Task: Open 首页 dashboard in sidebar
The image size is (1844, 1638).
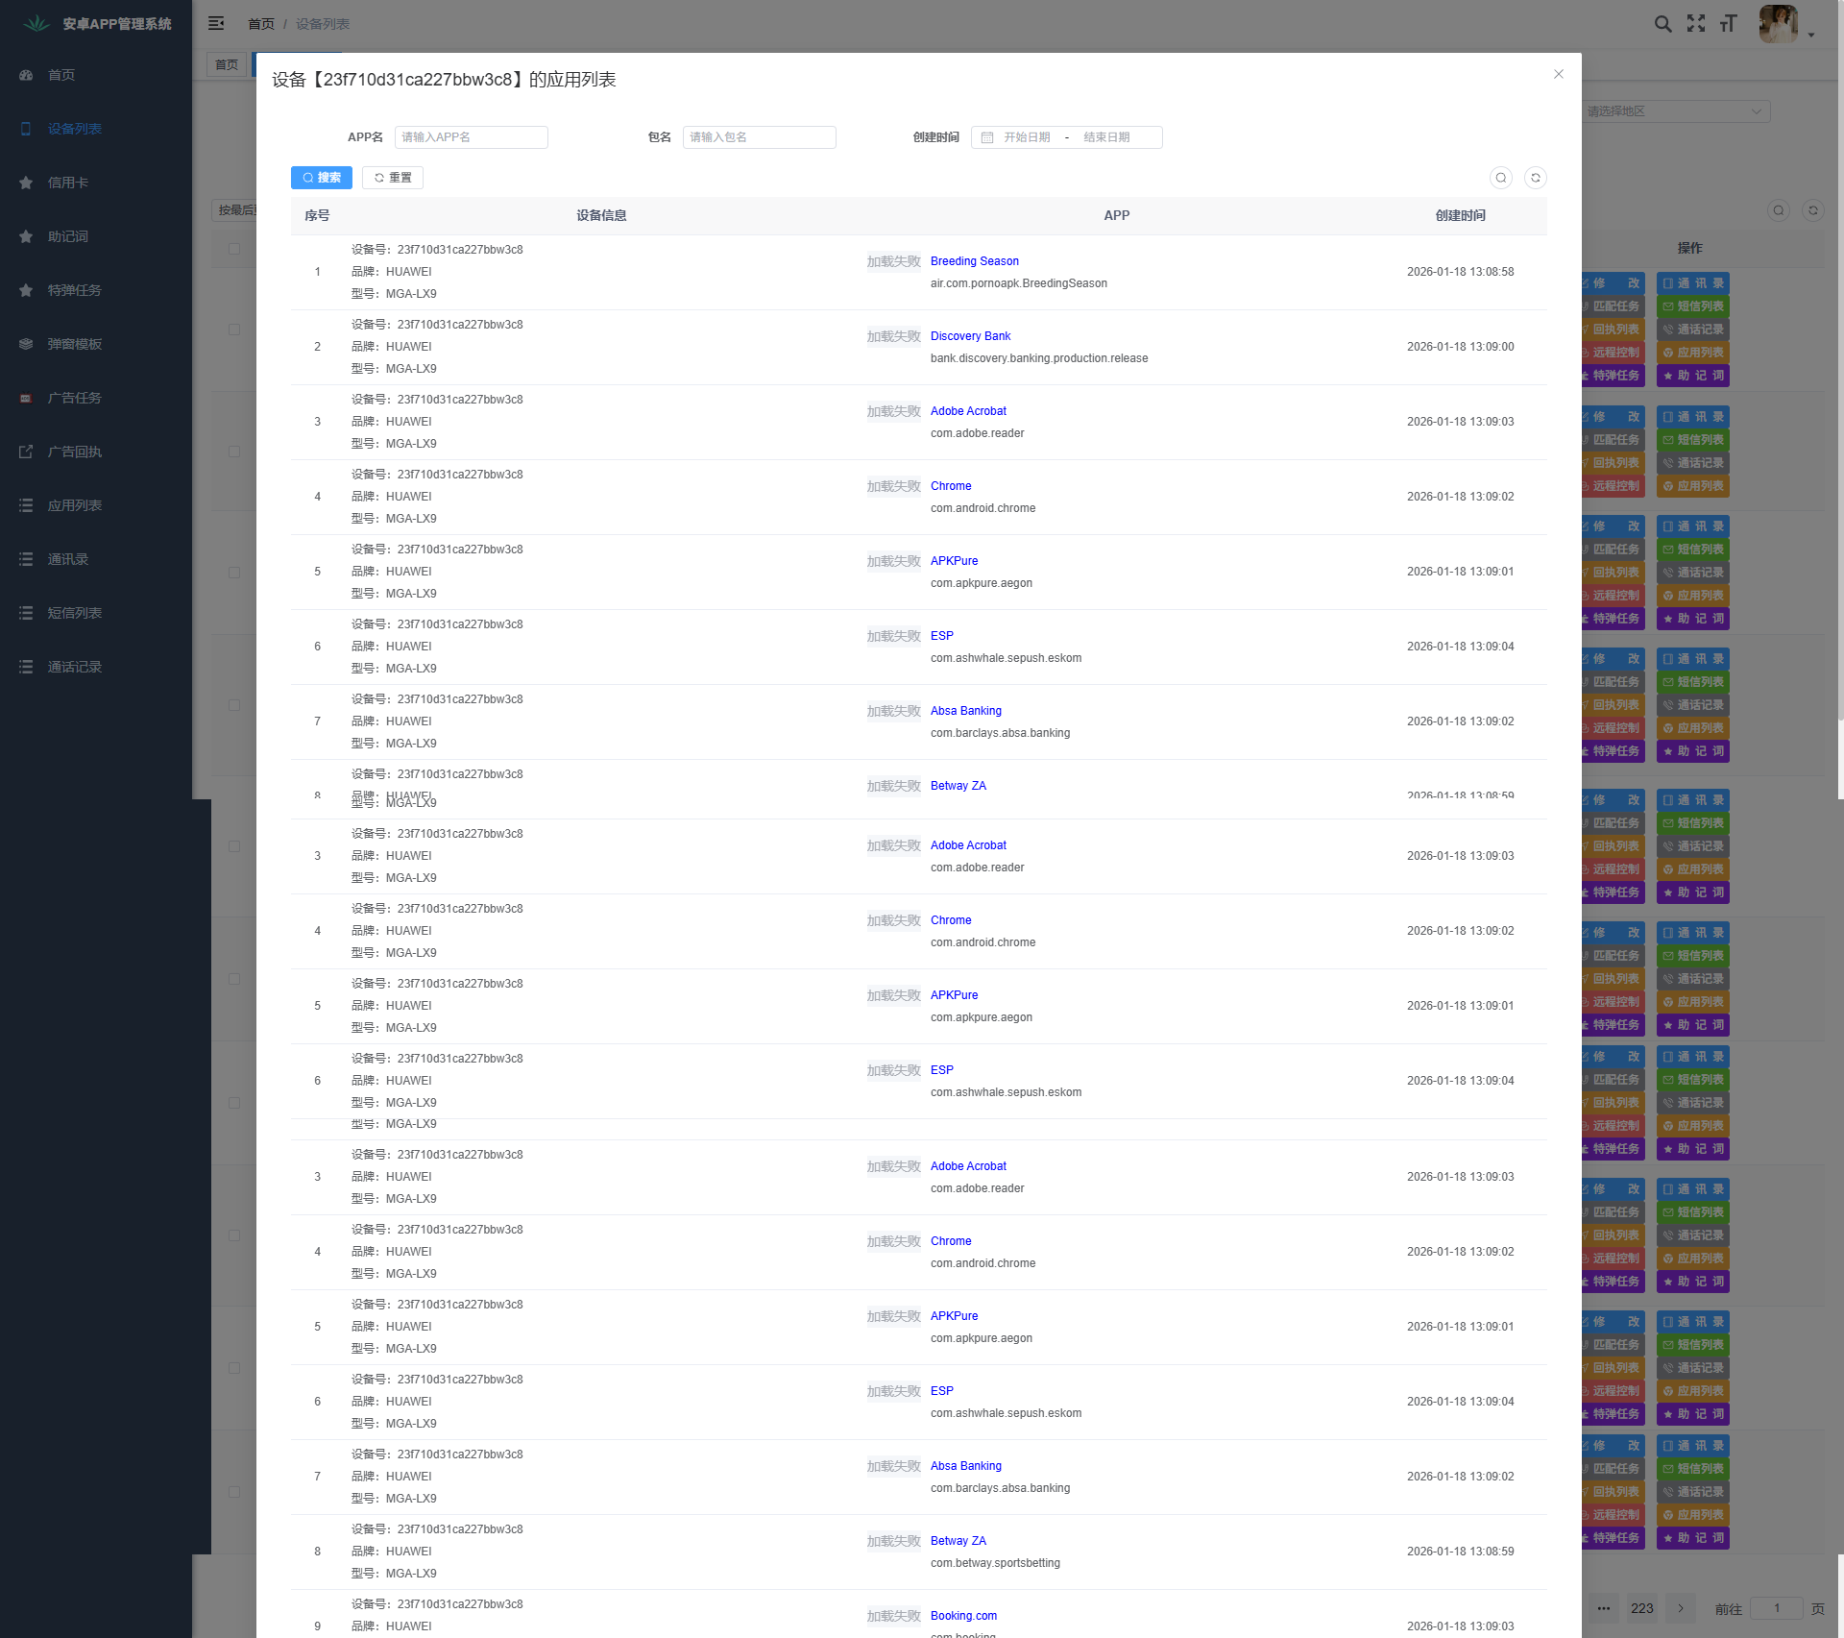Action: pyautogui.click(x=96, y=75)
